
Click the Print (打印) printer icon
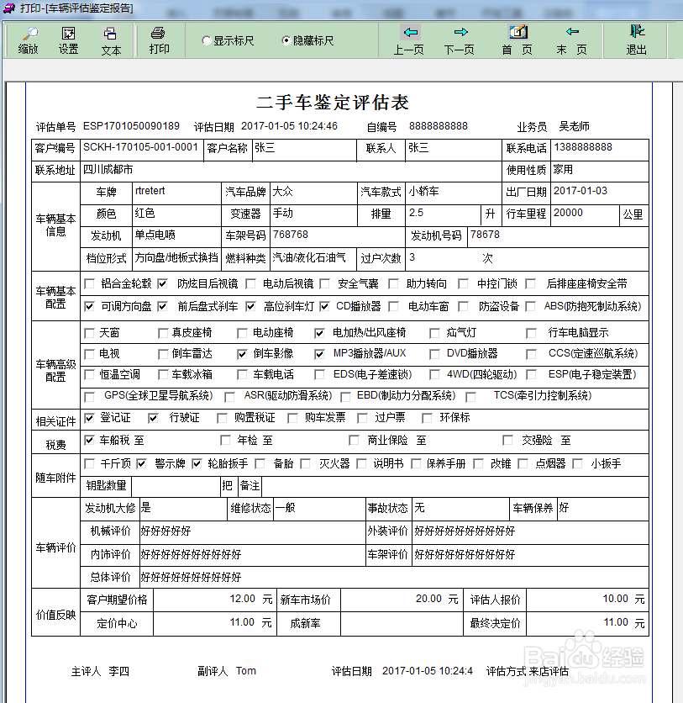[x=158, y=33]
